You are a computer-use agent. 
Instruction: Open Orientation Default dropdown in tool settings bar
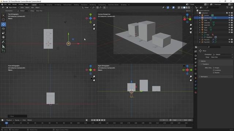(23, 11)
